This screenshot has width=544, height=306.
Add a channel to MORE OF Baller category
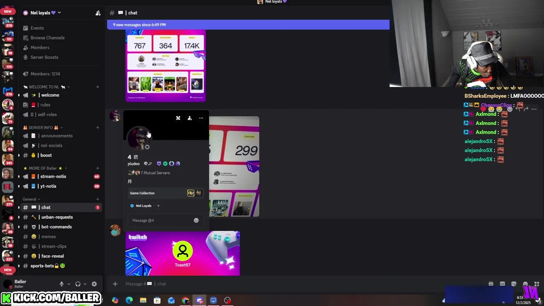[97, 168]
